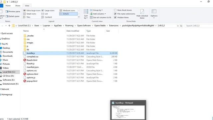This screenshot has height=120, width=213.
Task: Choose Small icons layout
Action: click(30, 14)
